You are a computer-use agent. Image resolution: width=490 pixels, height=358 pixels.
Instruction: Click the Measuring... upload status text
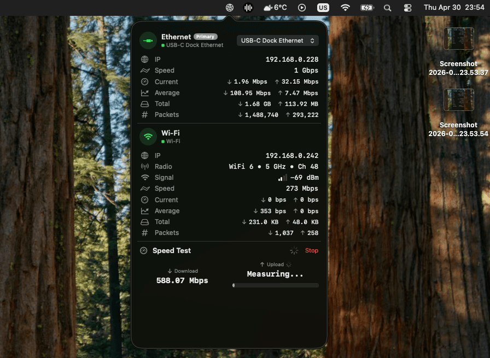pos(275,274)
